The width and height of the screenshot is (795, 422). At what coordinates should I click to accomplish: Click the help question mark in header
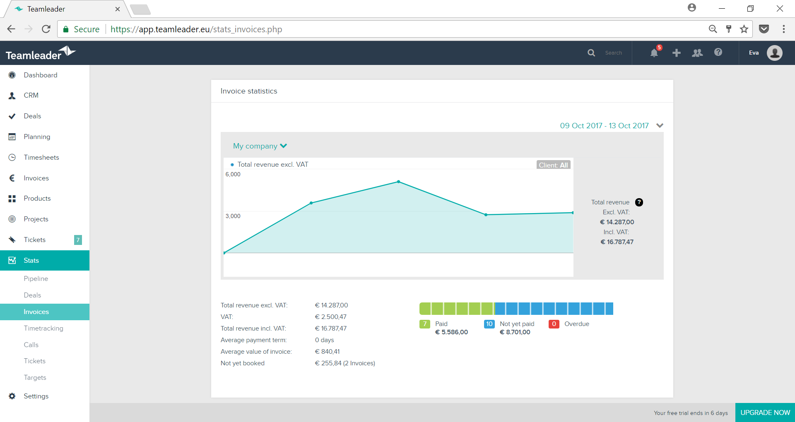718,52
